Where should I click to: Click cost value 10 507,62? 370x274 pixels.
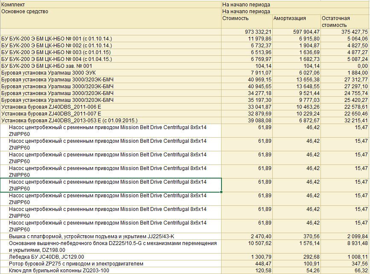point(247,247)
